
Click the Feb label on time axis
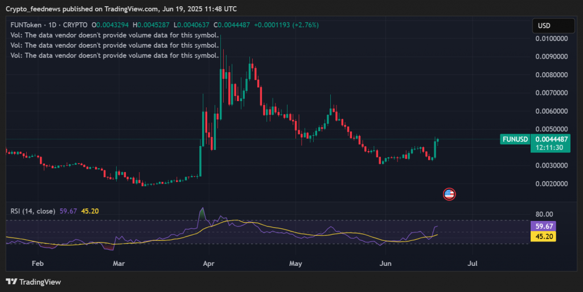[38, 264]
